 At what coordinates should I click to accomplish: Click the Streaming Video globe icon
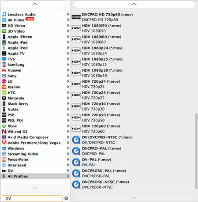[x=4, y=154]
